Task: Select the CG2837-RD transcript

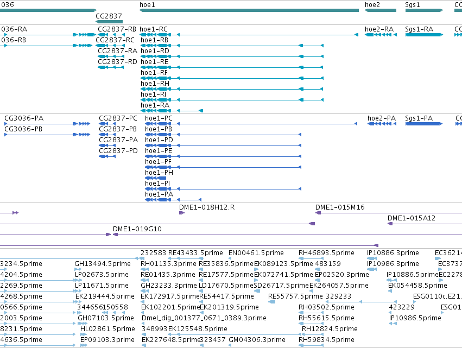Action: pyautogui.click(x=111, y=67)
